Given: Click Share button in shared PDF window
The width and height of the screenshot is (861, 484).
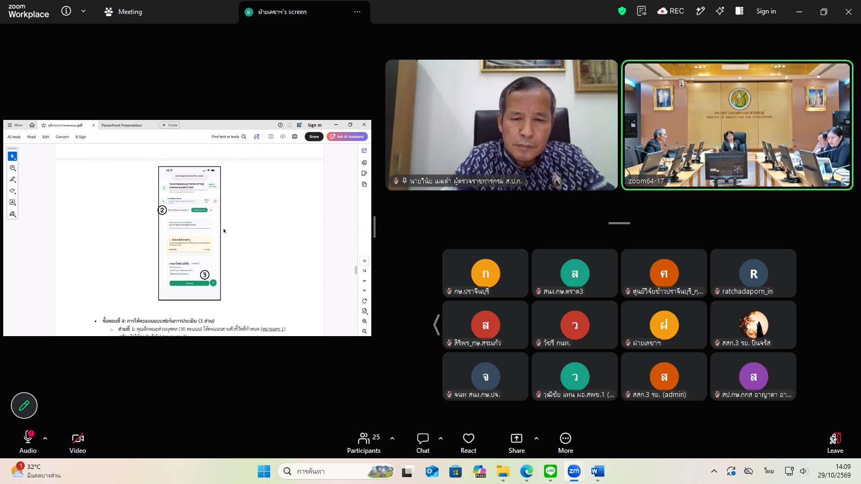Looking at the screenshot, I should [x=314, y=137].
